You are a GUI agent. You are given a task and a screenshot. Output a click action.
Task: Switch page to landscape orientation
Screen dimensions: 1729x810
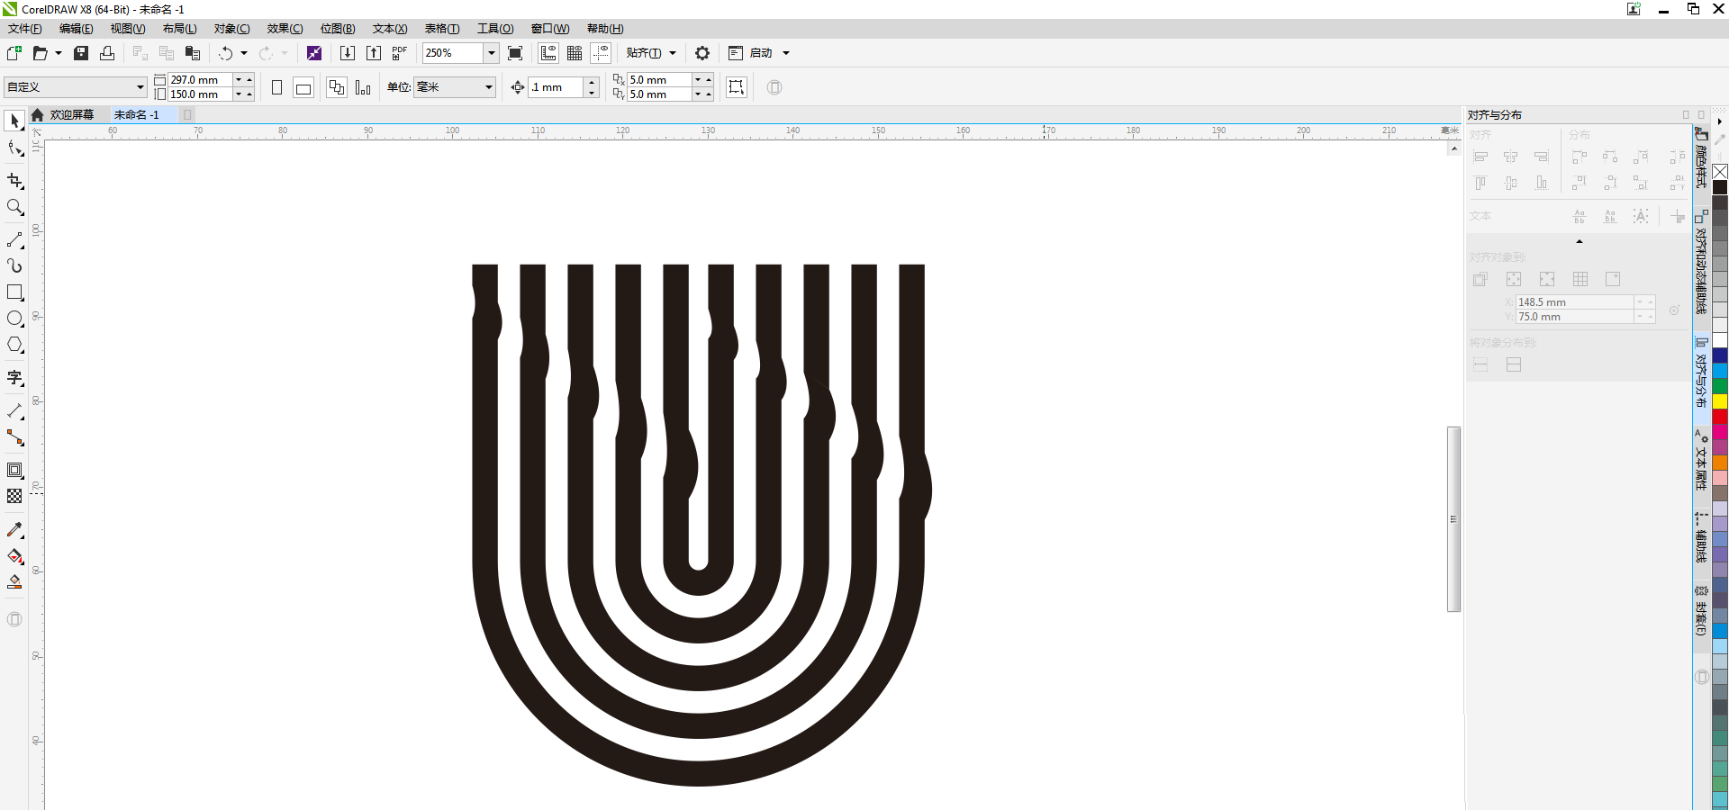303,87
